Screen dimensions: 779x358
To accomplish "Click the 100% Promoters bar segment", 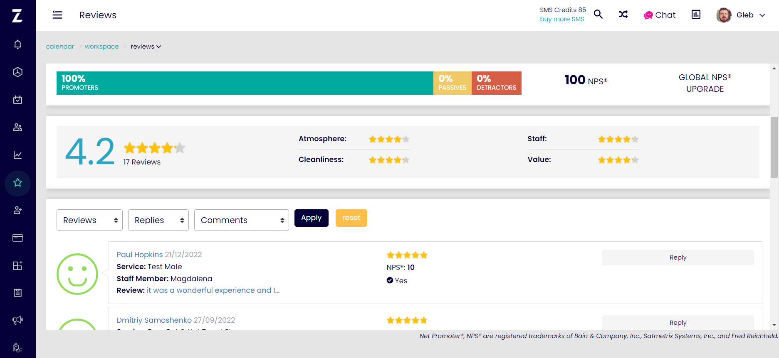I will [245, 83].
